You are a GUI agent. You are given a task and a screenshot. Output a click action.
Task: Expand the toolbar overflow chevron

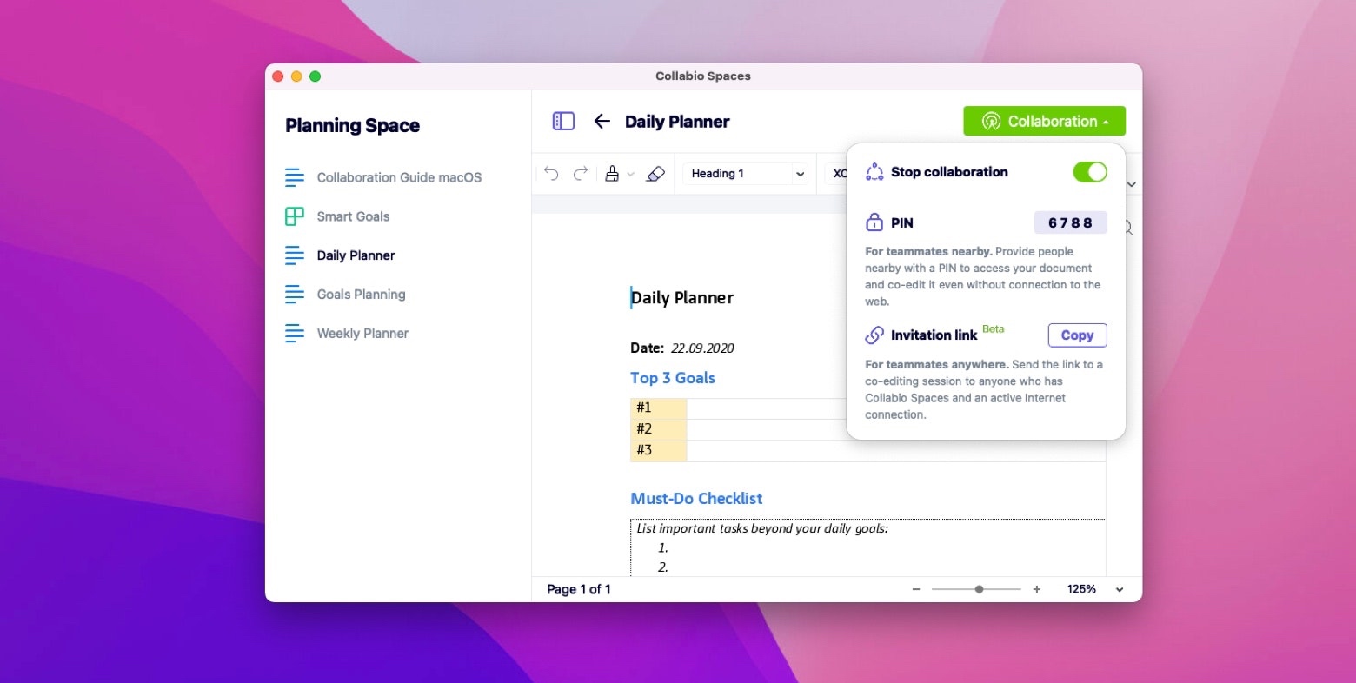click(1131, 184)
